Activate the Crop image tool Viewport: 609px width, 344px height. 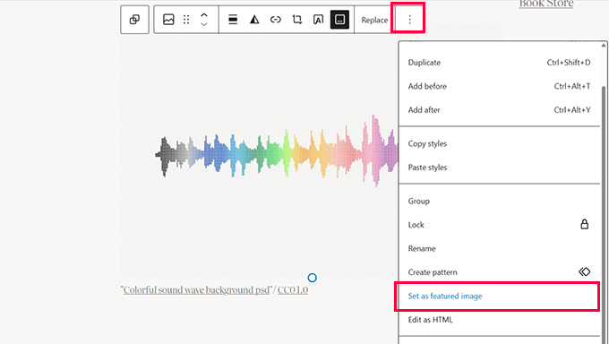point(296,20)
